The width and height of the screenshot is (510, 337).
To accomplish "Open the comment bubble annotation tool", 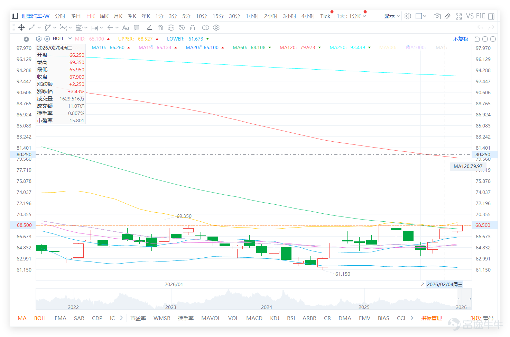I will [x=137, y=28].
